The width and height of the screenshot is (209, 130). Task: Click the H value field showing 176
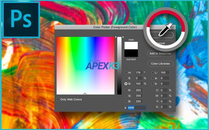tap(139, 73)
